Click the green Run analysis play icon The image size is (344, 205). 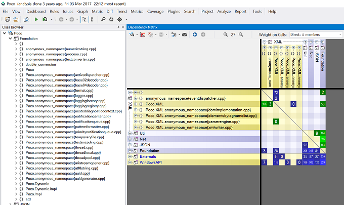36,20
